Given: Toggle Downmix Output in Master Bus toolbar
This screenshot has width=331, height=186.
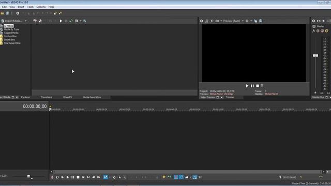Looking at the screenshot, I should point(319,21).
